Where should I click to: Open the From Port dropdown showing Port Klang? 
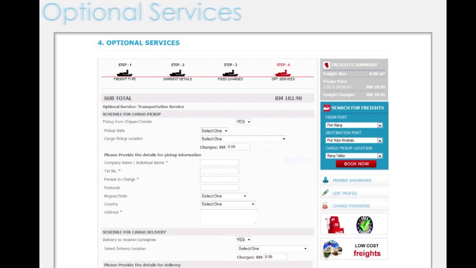[x=354, y=125]
